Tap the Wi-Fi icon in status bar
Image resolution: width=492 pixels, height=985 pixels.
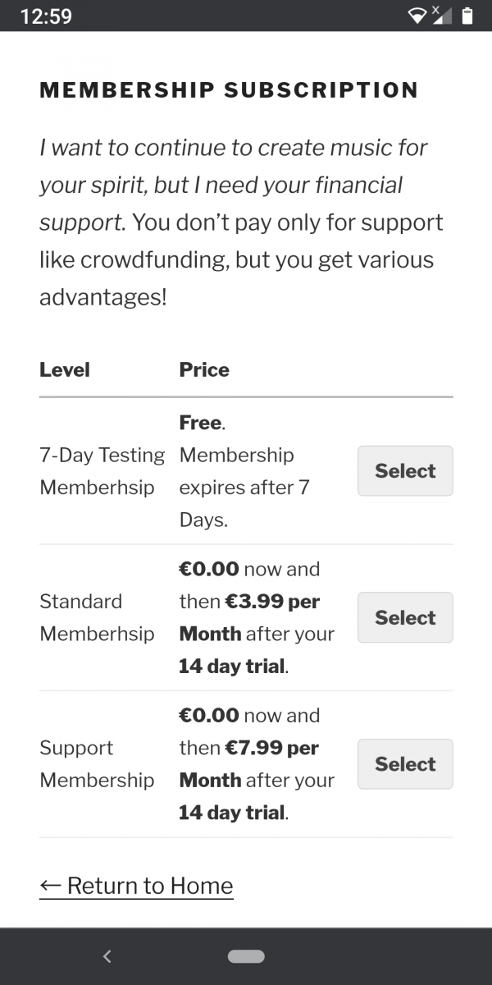[418, 16]
